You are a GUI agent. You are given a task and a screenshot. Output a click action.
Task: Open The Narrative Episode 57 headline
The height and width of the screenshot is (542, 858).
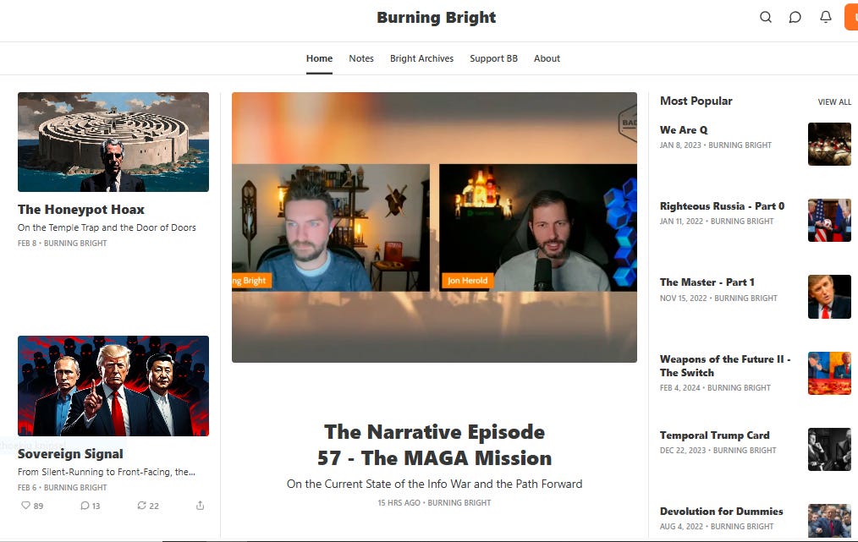click(x=434, y=445)
